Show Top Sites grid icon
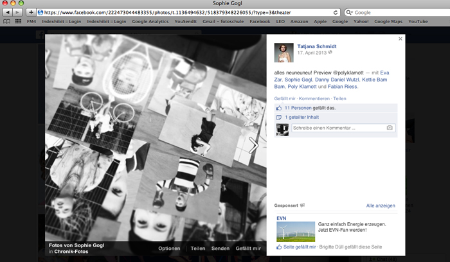The height and width of the screenshot is (262, 450). [x=18, y=21]
